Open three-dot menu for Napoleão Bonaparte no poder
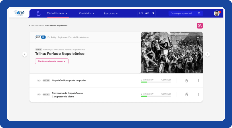The height and width of the screenshot is (128, 232). tap(198, 80)
